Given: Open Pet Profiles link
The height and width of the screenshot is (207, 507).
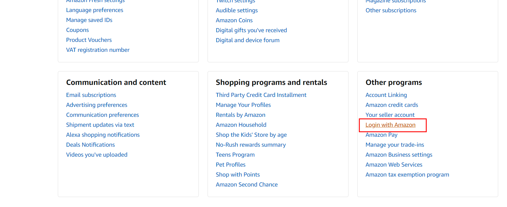Looking at the screenshot, I should click(230, 165).
